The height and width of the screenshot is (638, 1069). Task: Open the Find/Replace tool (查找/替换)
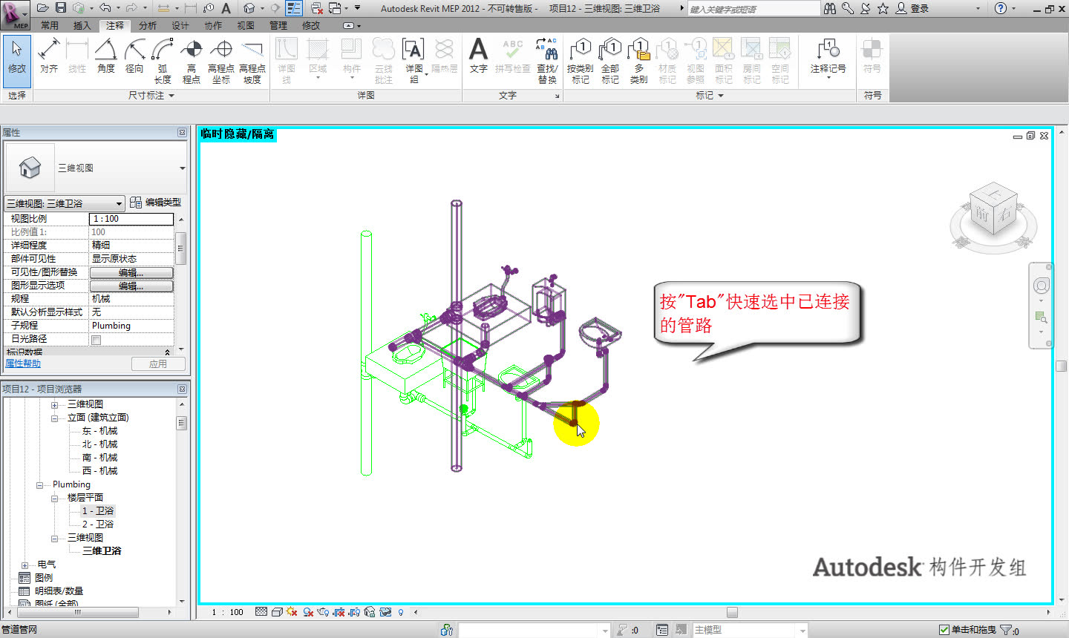click(x=547, y=59)
